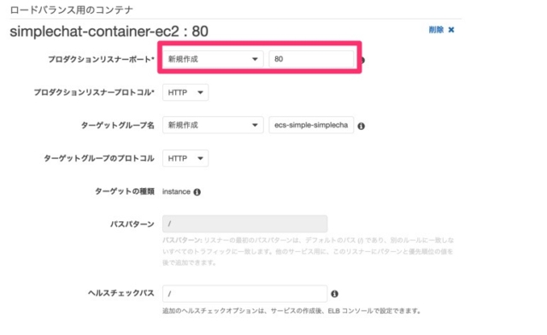
Task: Open production listener port 新規作成 dropdown
Action: [213, 59]
